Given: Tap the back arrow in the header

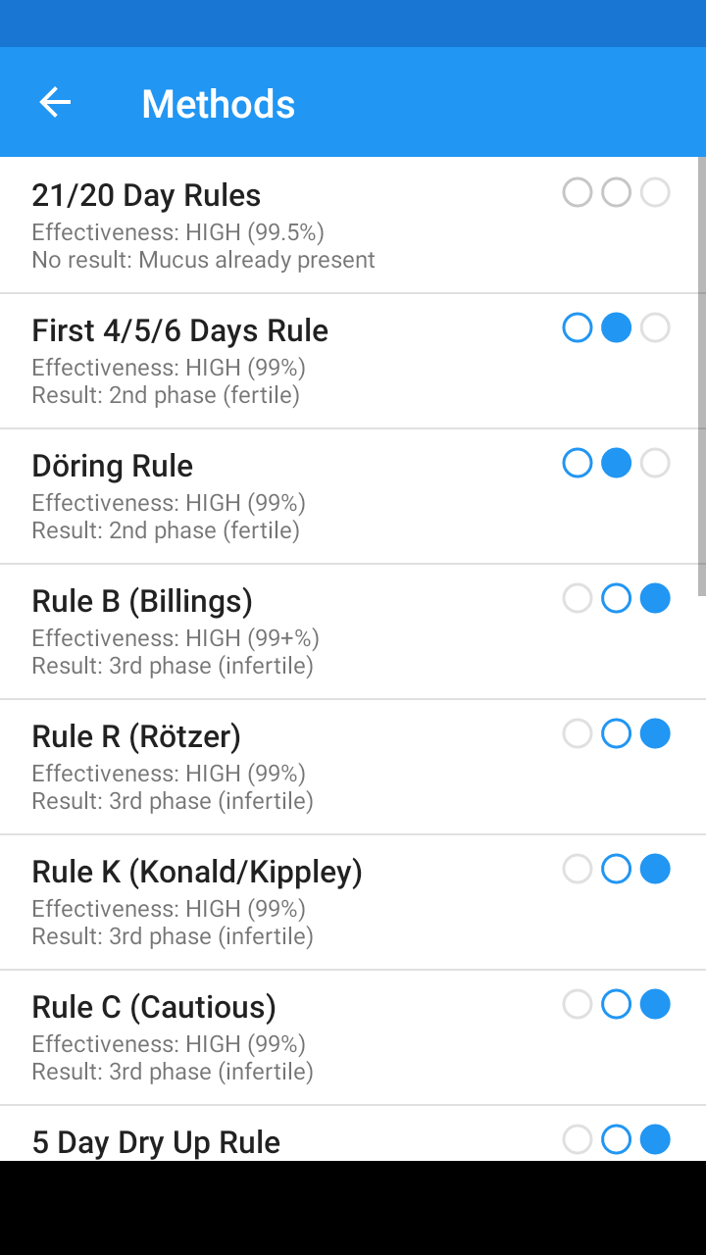Looking at the screenshot, I should pyautogui.click(x=55, y=102).
